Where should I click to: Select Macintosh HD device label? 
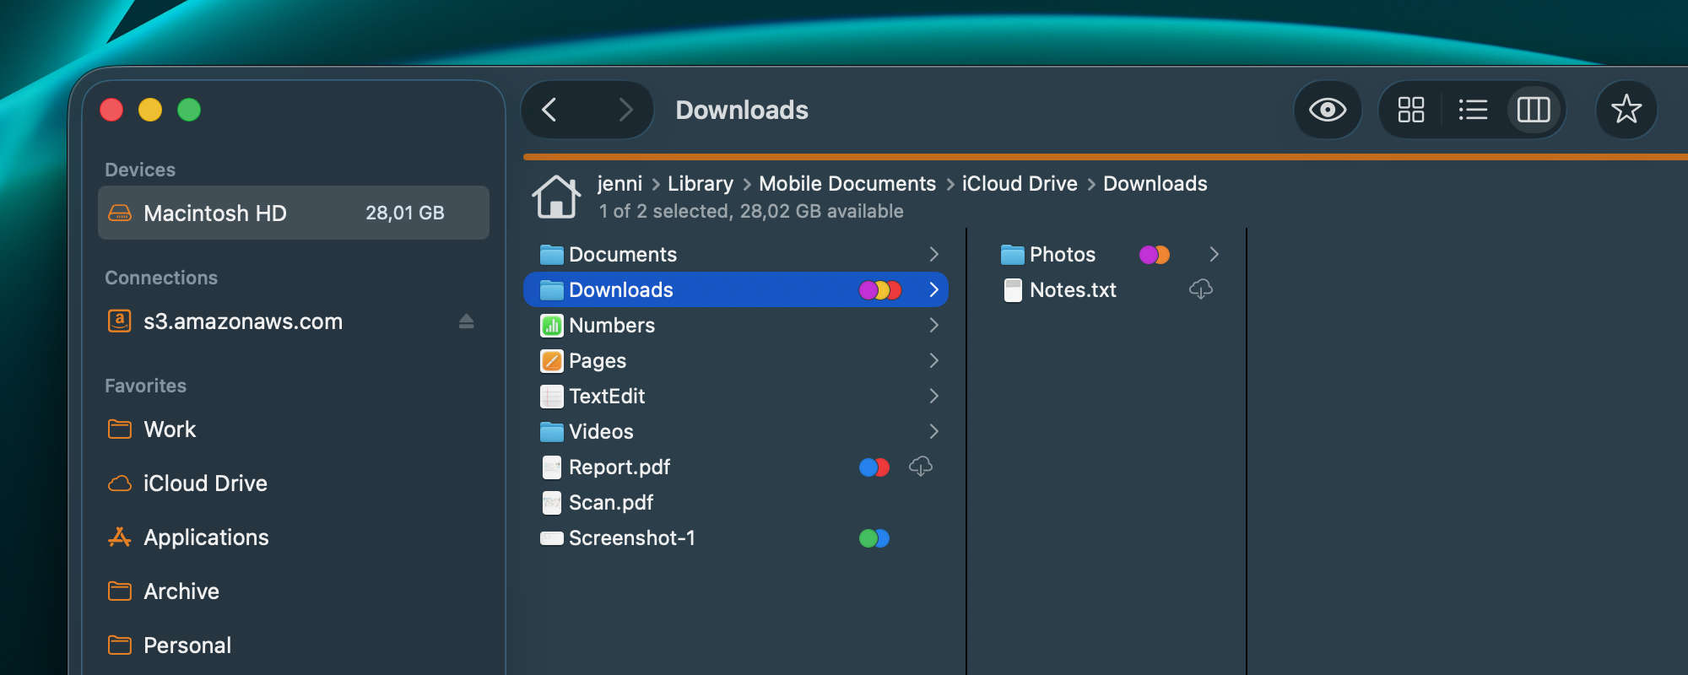click(215, 213)
